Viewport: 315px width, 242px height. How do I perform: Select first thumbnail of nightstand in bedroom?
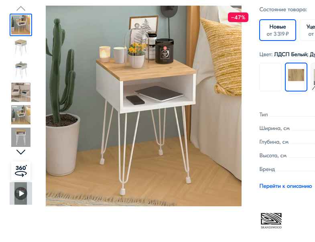click(21, 25)
